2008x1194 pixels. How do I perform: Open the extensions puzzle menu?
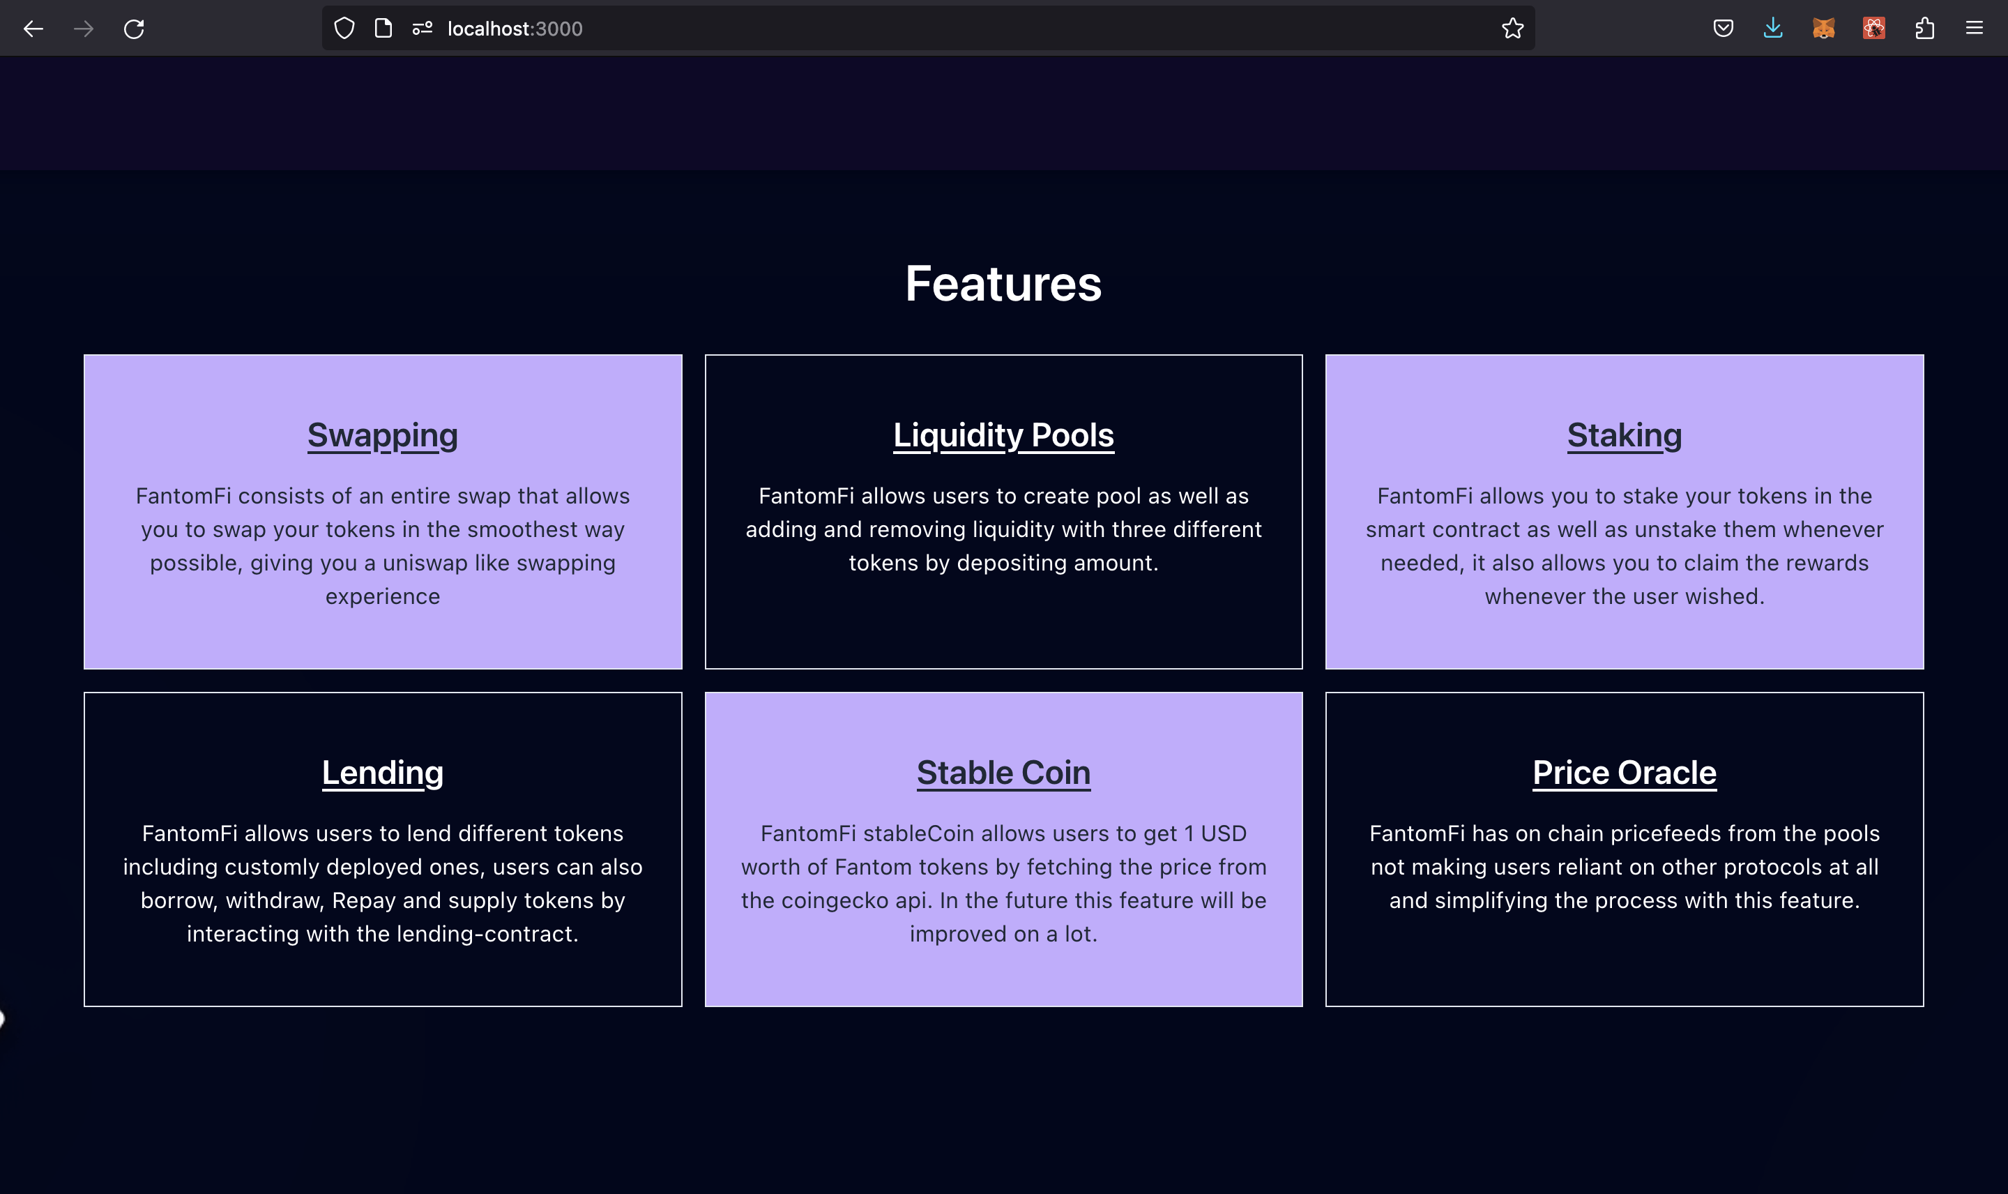point(1924,29)
